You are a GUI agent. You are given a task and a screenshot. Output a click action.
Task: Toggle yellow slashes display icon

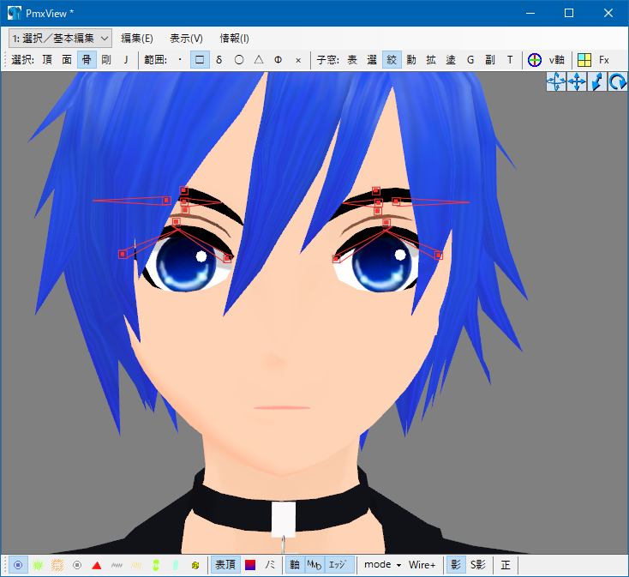pos(136,565)
